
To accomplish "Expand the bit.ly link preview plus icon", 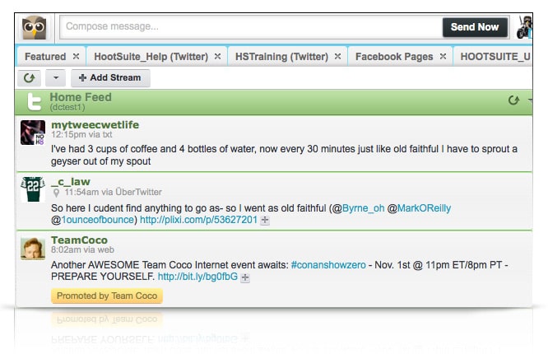I will click(245, 277).
